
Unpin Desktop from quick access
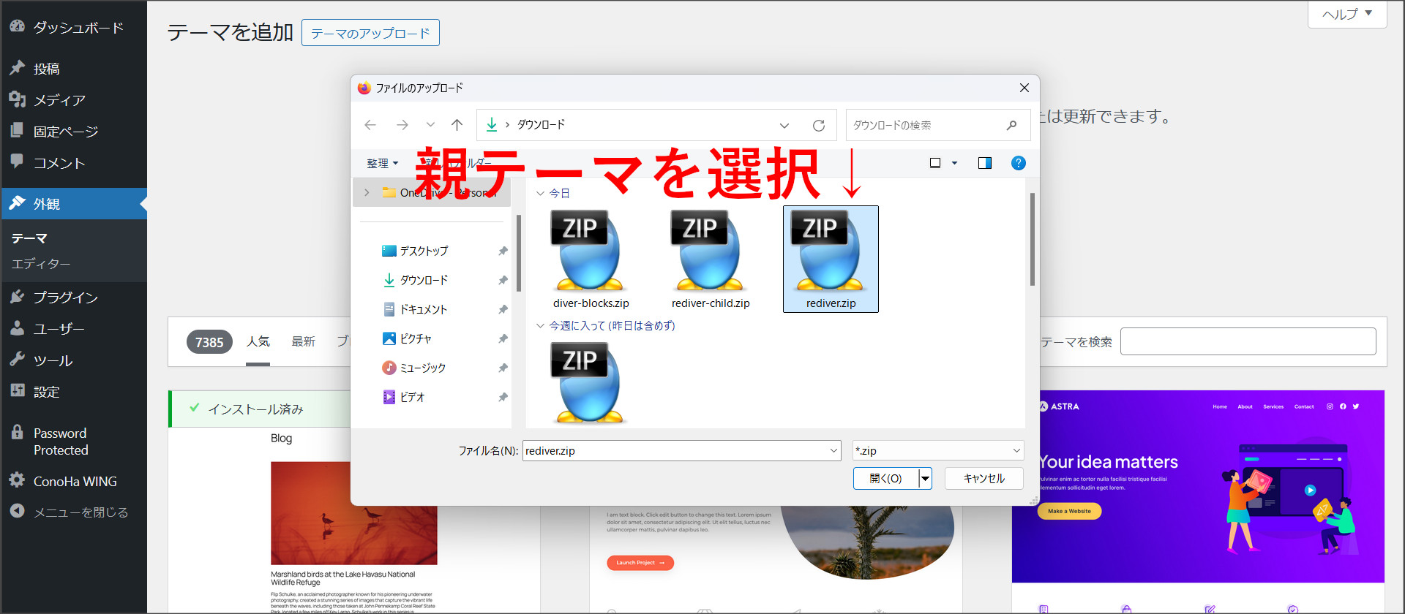pos(503,251)
